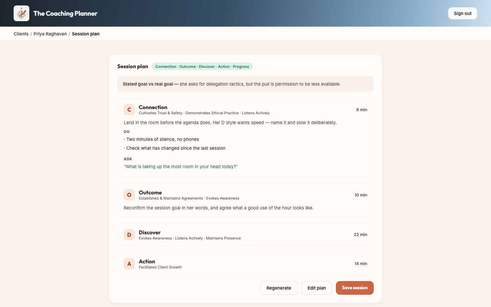Viewport: 491px width, 307px height.
Task: Click the Discover 'D' letter badge
Action: click(x=129, y=235)
